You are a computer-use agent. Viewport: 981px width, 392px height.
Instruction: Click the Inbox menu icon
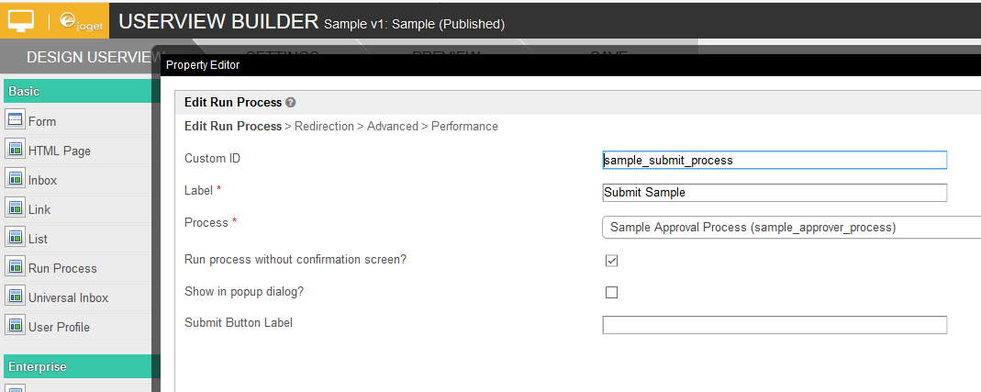click(14, 179)
